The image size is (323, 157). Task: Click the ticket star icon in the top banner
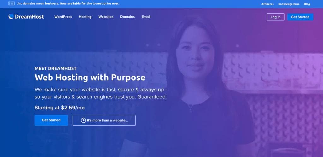click(11, 3)
